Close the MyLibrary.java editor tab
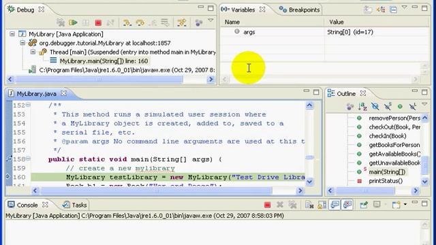This screenshot has height=245, width=436. coord(63,93)
